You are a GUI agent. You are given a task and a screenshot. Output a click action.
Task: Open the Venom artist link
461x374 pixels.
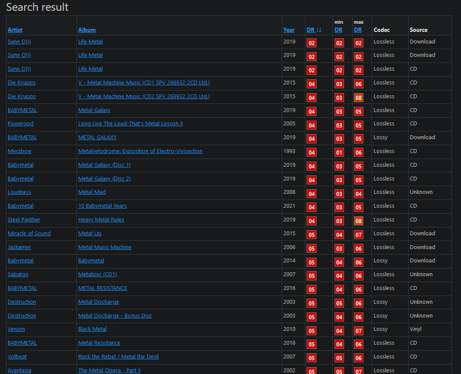tap(16, 329)
